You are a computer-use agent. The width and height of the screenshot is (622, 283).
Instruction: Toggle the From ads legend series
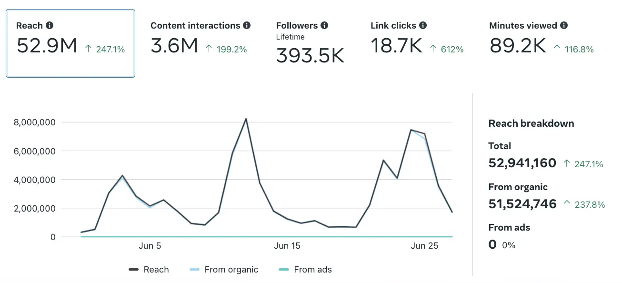pos(305,270)
